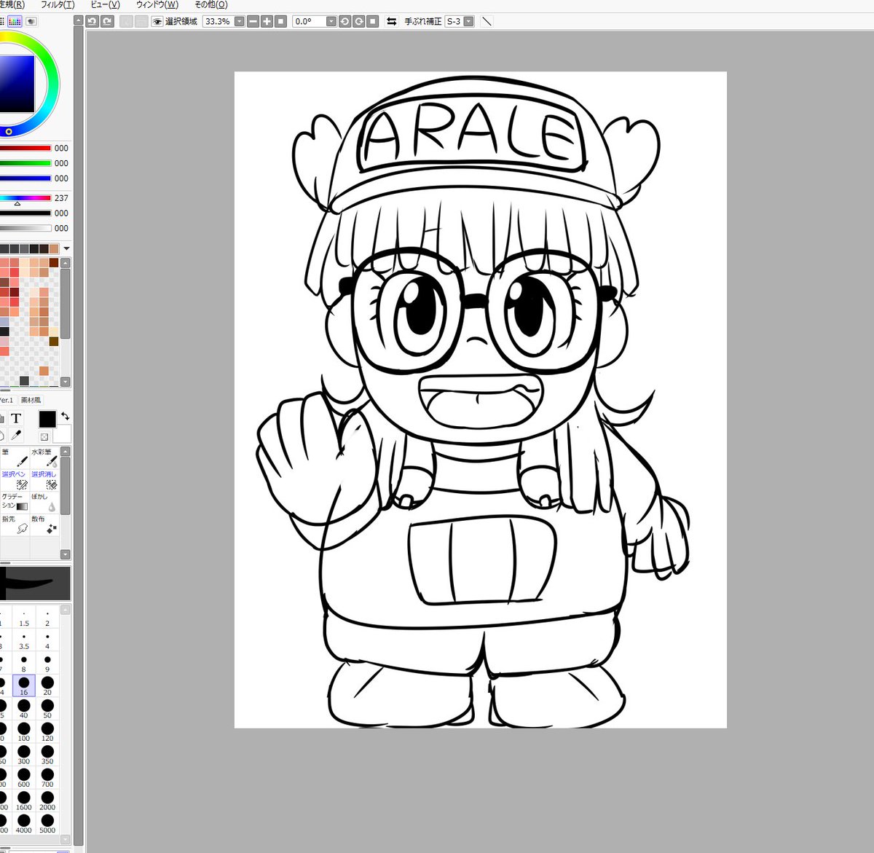The width and height of the screenshot is (874, 853).
Task: Select the ぼかし blur tool
Action: click(44, 502)
